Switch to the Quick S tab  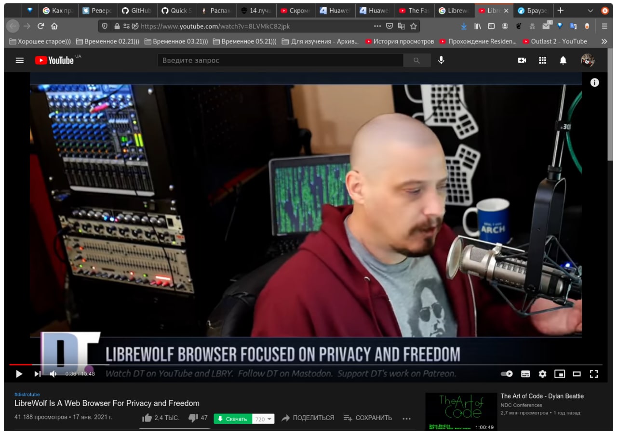176,11
